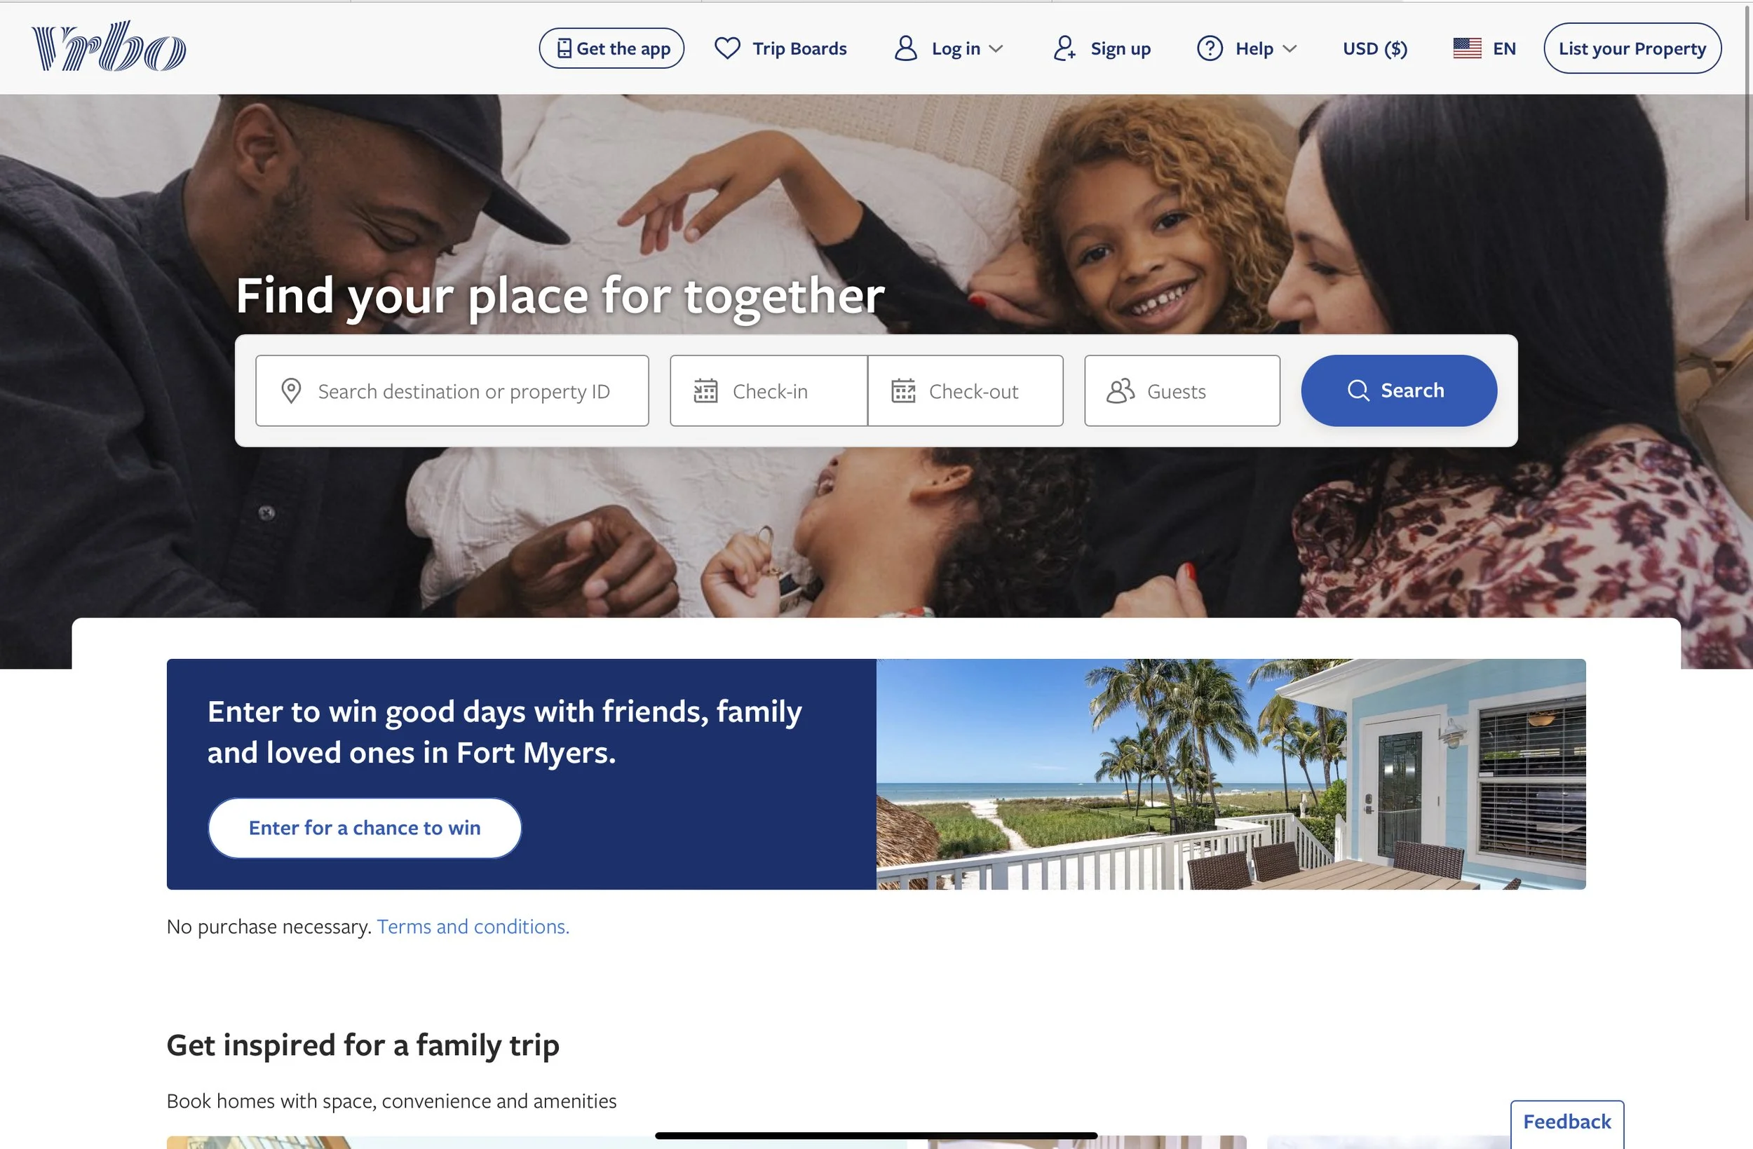Click the calendar icon in the Check-out field
This screenshot has width=1753, height=1149.
(x=903, y=391)
